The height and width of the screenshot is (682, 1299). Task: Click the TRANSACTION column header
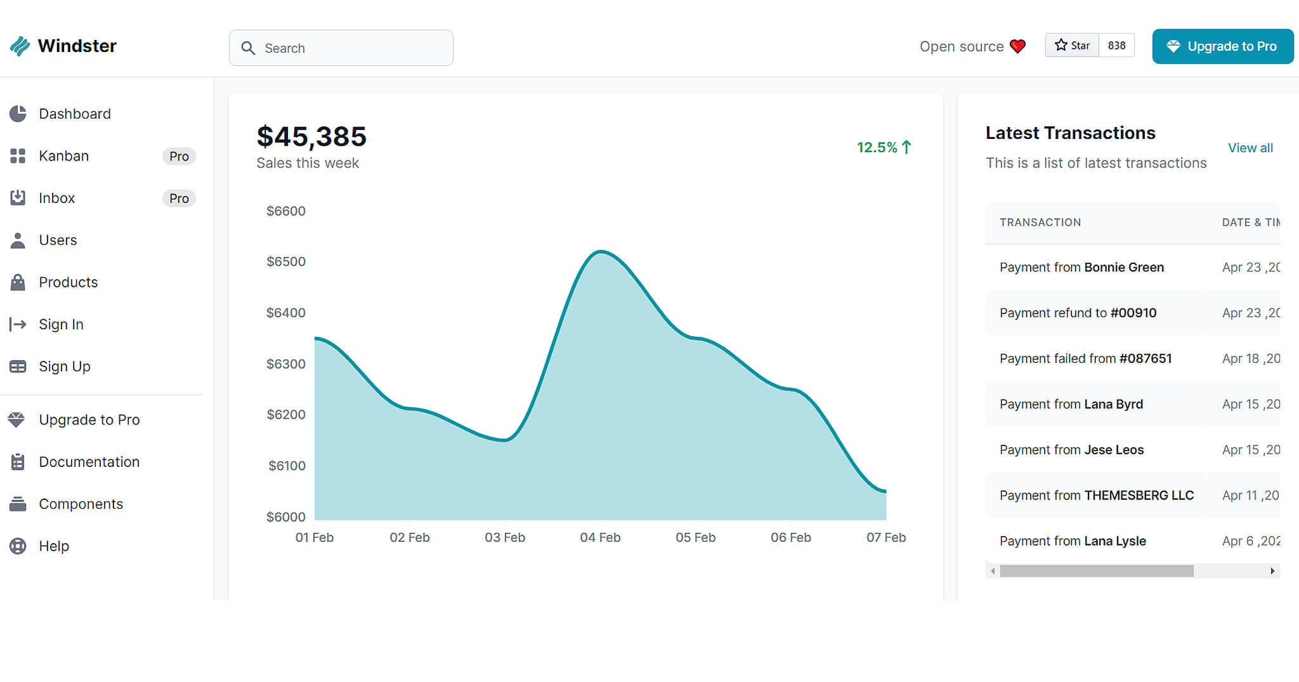(1040, 222)
